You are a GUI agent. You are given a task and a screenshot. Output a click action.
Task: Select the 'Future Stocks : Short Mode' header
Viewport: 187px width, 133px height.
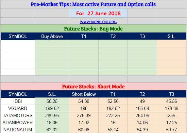tap(93, 86)
